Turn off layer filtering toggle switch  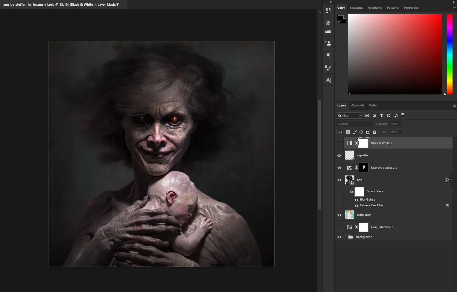403,115
